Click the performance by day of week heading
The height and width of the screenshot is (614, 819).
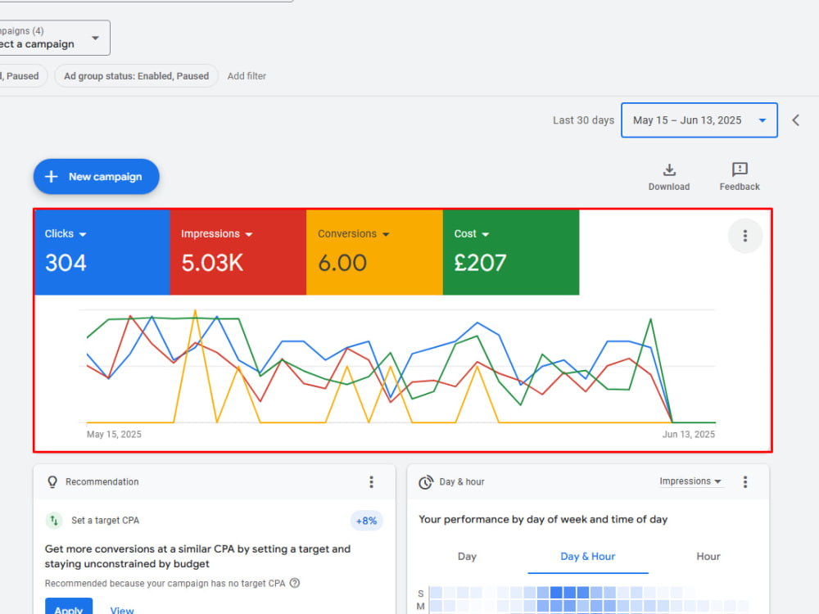point(543,520)
